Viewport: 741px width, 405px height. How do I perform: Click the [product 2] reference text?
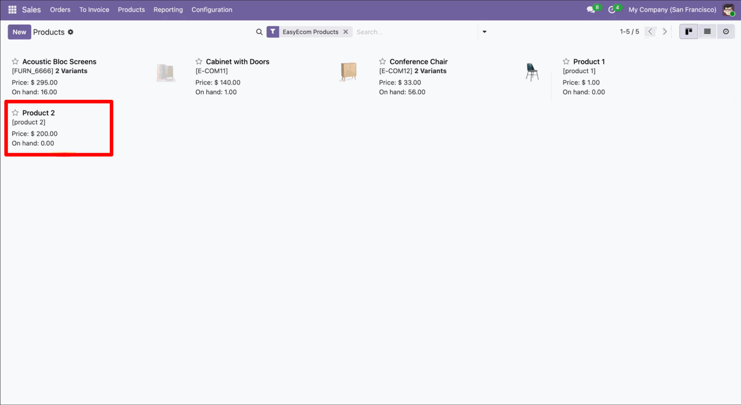click(29, 122)
